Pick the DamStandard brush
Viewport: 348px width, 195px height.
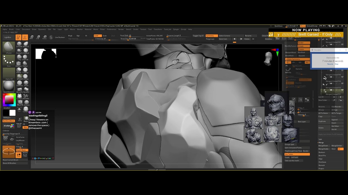[19, 83]
